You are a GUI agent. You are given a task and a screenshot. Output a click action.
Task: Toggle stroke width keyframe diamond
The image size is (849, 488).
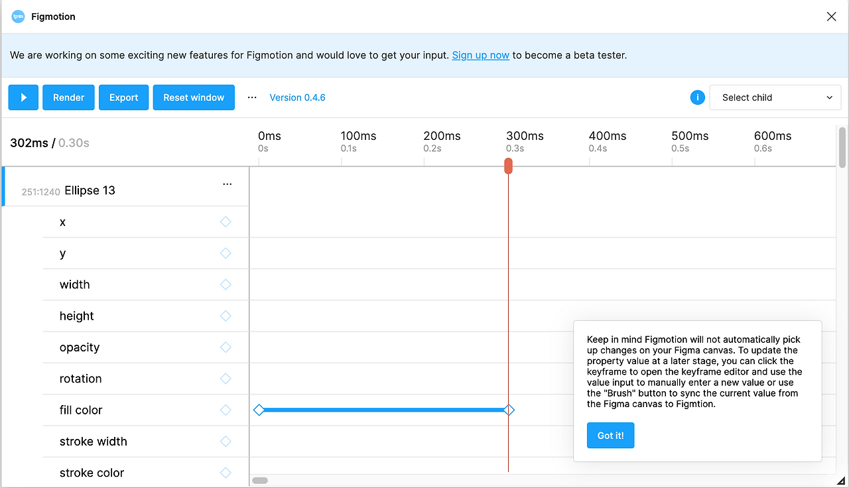pos(226,442)
